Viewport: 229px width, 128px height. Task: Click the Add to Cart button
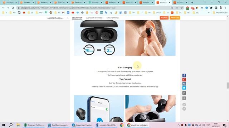click(175, 18)
